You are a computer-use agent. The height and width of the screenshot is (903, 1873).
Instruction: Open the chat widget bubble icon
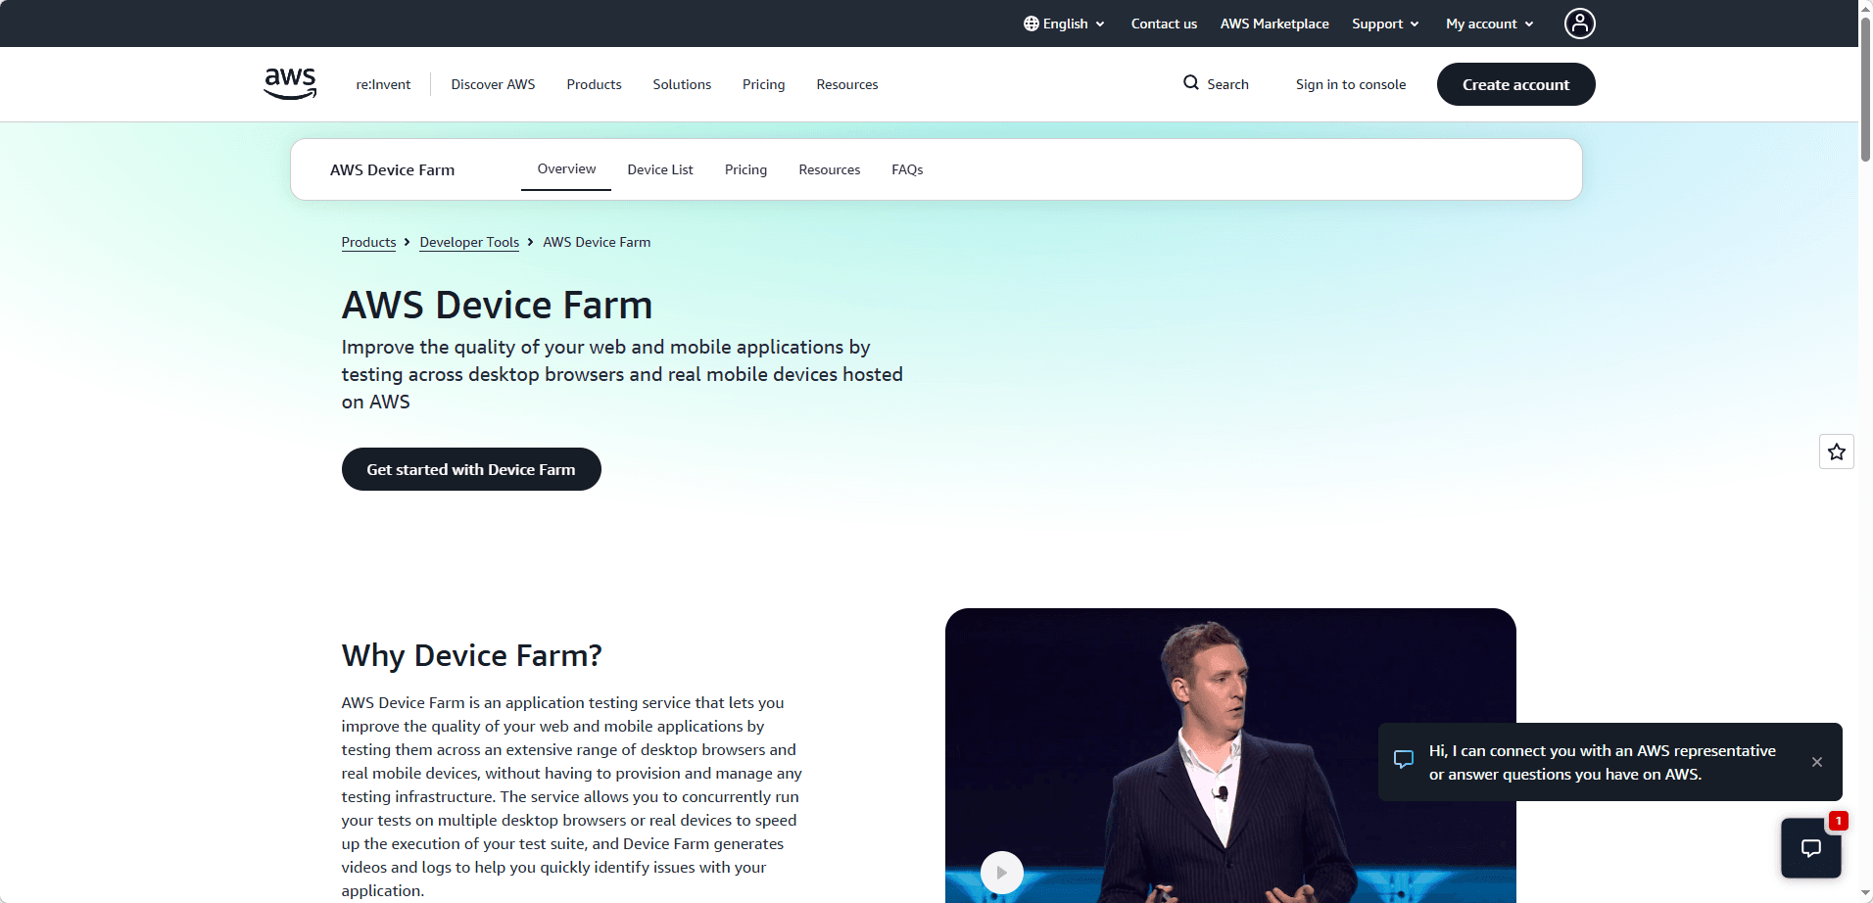1811,848
